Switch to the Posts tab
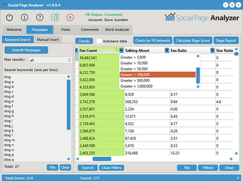The width and height of the screenshot is (243, 183). [x=65, y=30]
